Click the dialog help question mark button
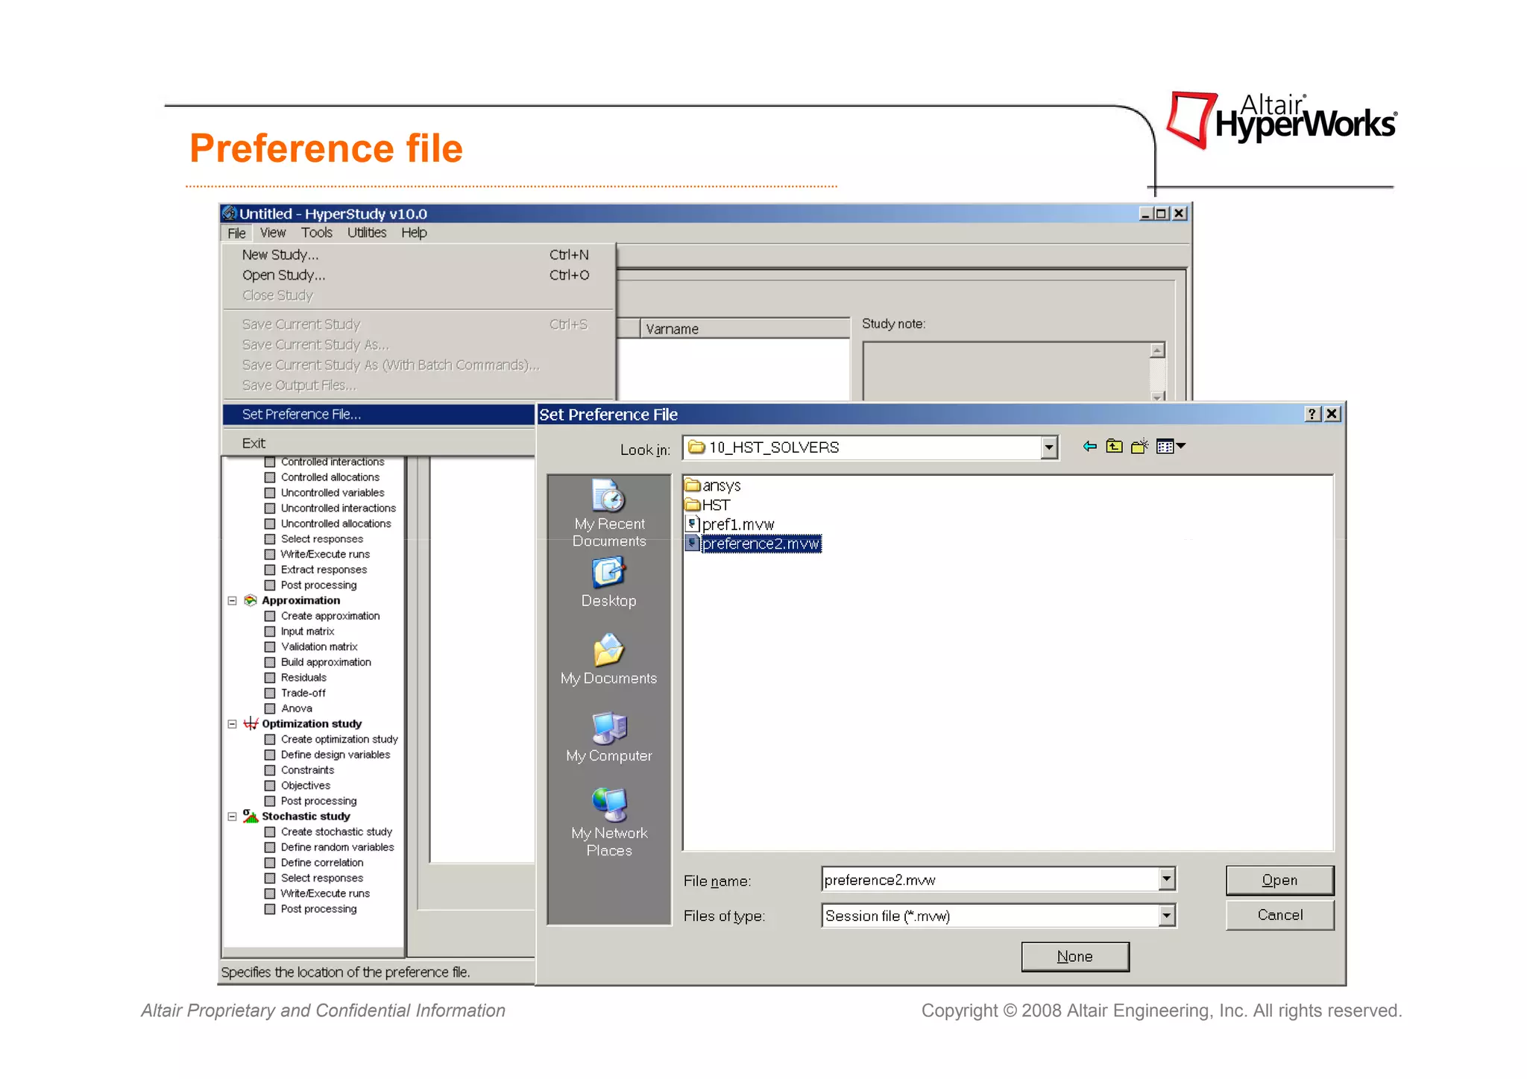Screen dimensions: 1527x1079 point(1312,414)
